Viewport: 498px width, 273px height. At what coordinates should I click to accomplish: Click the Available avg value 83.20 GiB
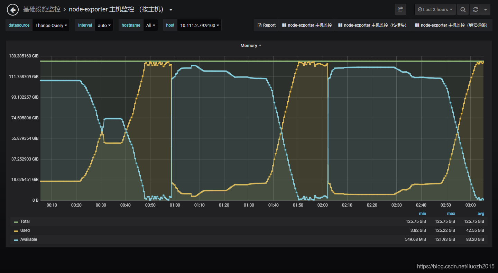pyautogui.click(x=475, y=239)
